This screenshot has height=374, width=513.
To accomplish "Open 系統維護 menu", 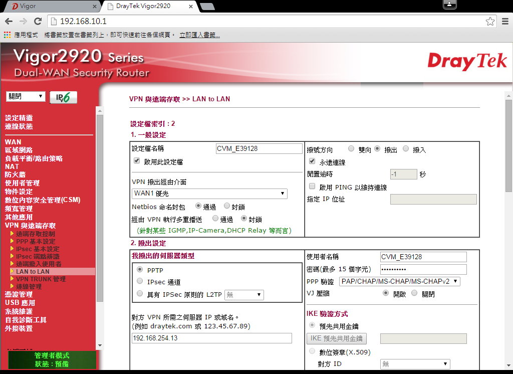I will coord(19,311).
